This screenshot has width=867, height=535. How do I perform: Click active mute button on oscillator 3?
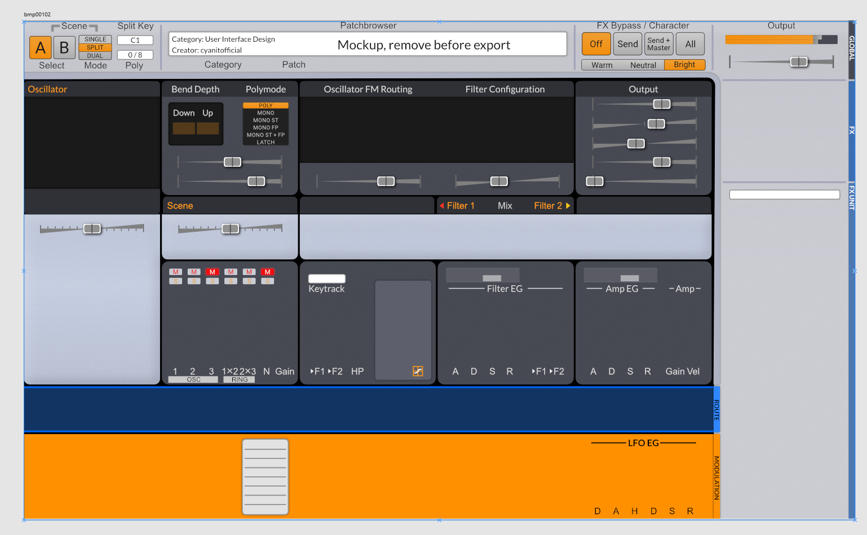[x=212, y=272]
